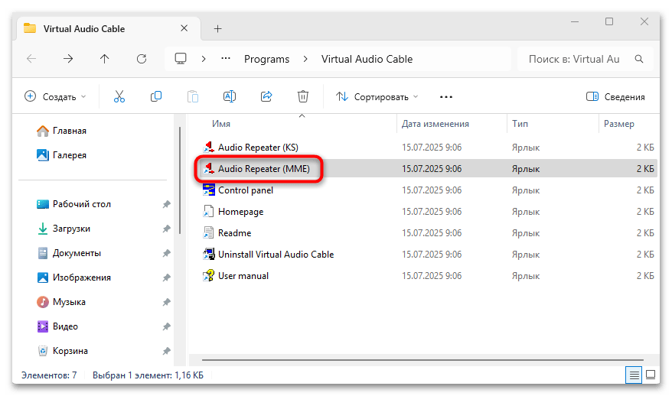The image size is (672, 396).
Task: Click the sidebar vertical scrollbar
Action: coord(180,180)
